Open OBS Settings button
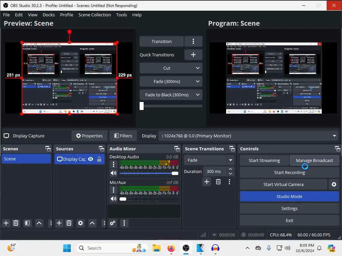 pos(290,208)
